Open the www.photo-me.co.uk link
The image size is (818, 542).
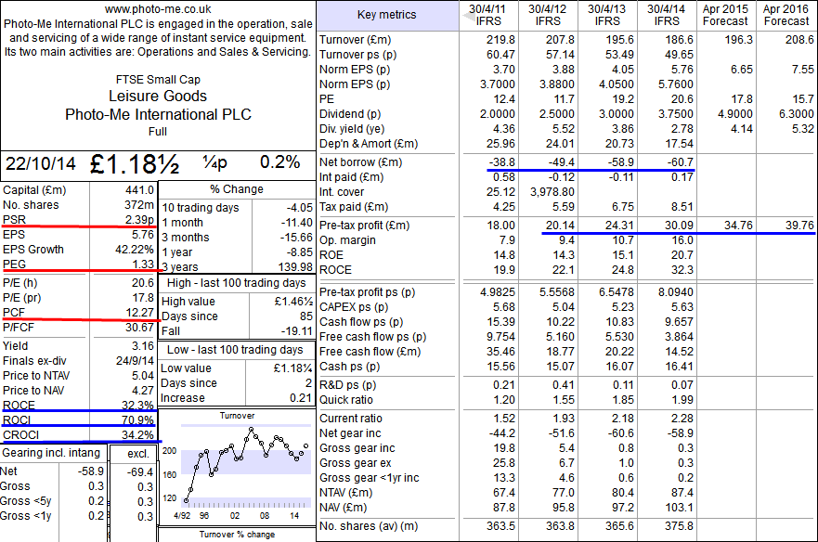pos(156,10)
